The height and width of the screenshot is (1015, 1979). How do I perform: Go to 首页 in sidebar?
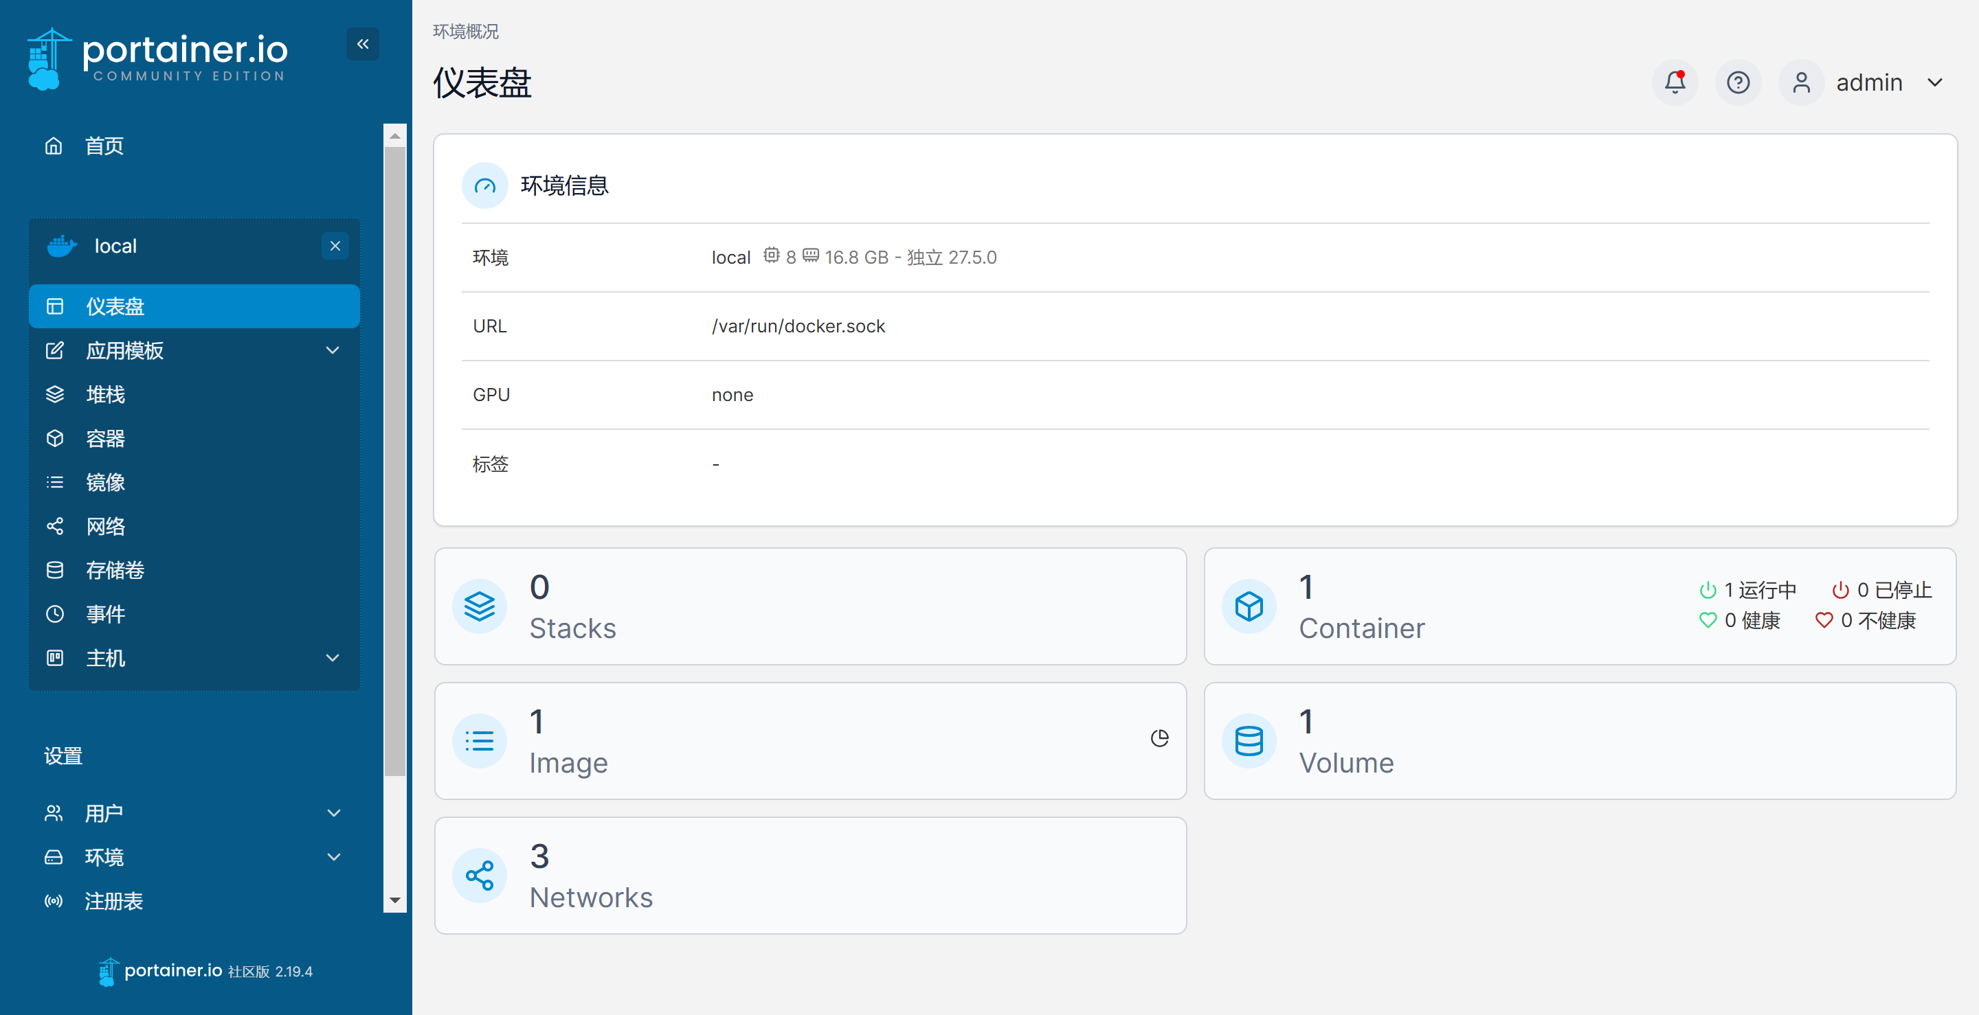click(x=104, y=146)
